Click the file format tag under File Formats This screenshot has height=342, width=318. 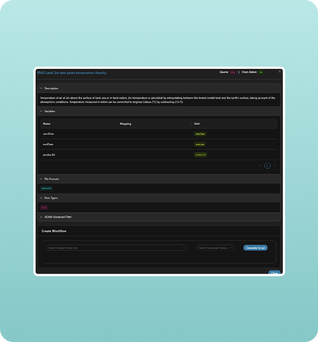tap(46, 188)
